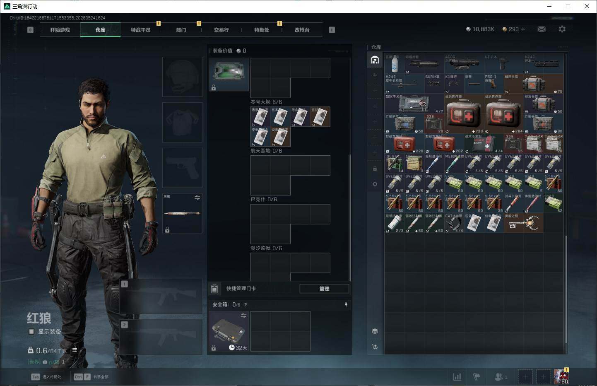Click secondary weapon slot 2
Screen dimensions: 597x386
pyautogui.click(x=161, y=337)
